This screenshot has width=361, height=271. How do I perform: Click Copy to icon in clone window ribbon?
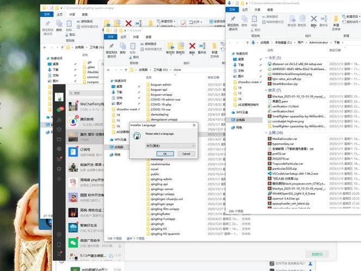pyautogui.click(x=181, y=46)
